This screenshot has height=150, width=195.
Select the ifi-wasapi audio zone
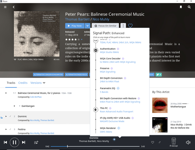(x=173, y=141)
